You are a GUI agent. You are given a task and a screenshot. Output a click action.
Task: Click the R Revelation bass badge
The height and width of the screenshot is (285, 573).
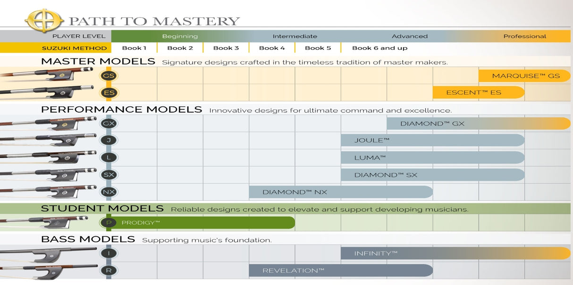109,270
